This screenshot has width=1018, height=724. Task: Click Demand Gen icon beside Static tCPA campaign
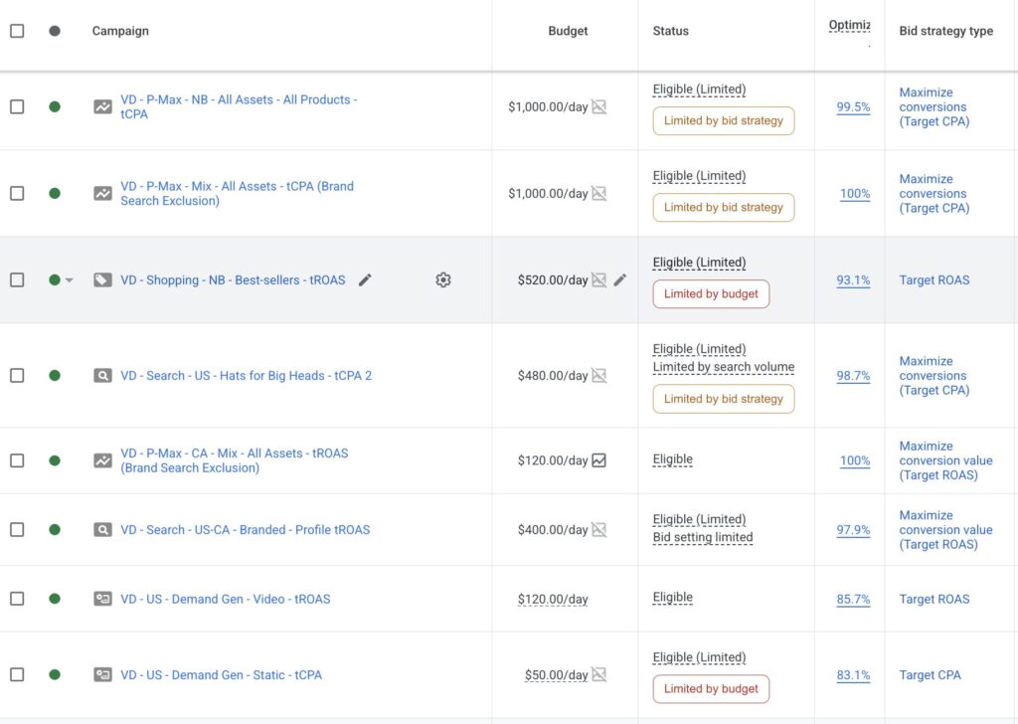[x=102, y=674]
